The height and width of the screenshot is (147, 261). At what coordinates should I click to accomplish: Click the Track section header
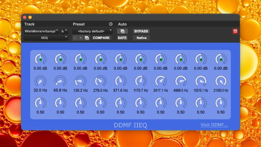pyautogui.click(x=29, y=24)
